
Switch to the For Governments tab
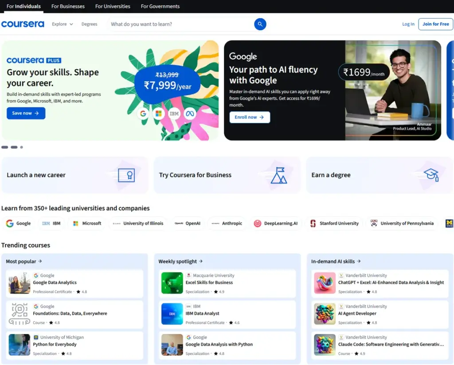[160, 6]
